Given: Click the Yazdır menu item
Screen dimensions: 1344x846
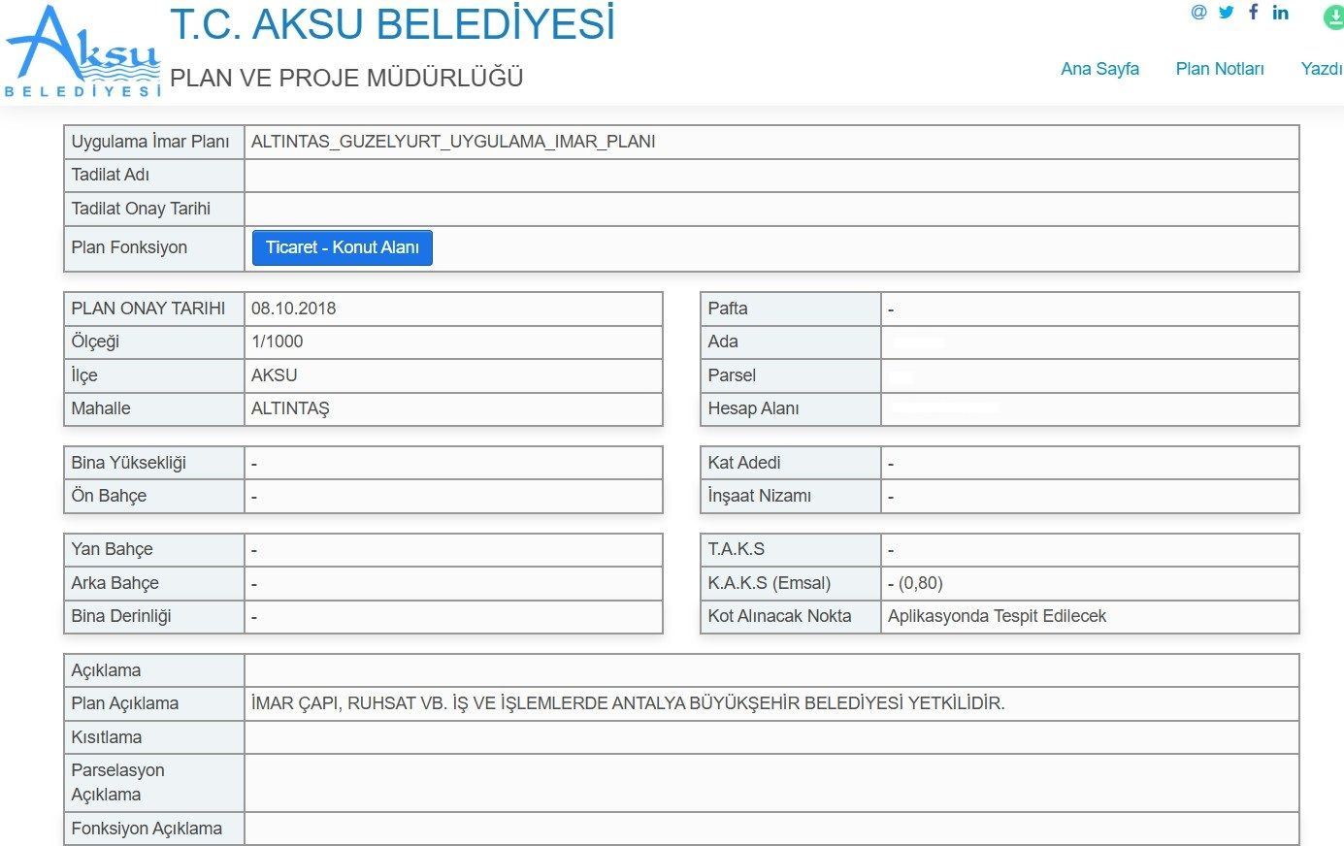Looking at the screenshot, I should pos(1322,69).
